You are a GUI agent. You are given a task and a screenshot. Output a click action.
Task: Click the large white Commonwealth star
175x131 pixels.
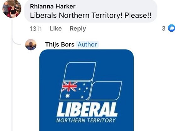[x=68, y=96]
